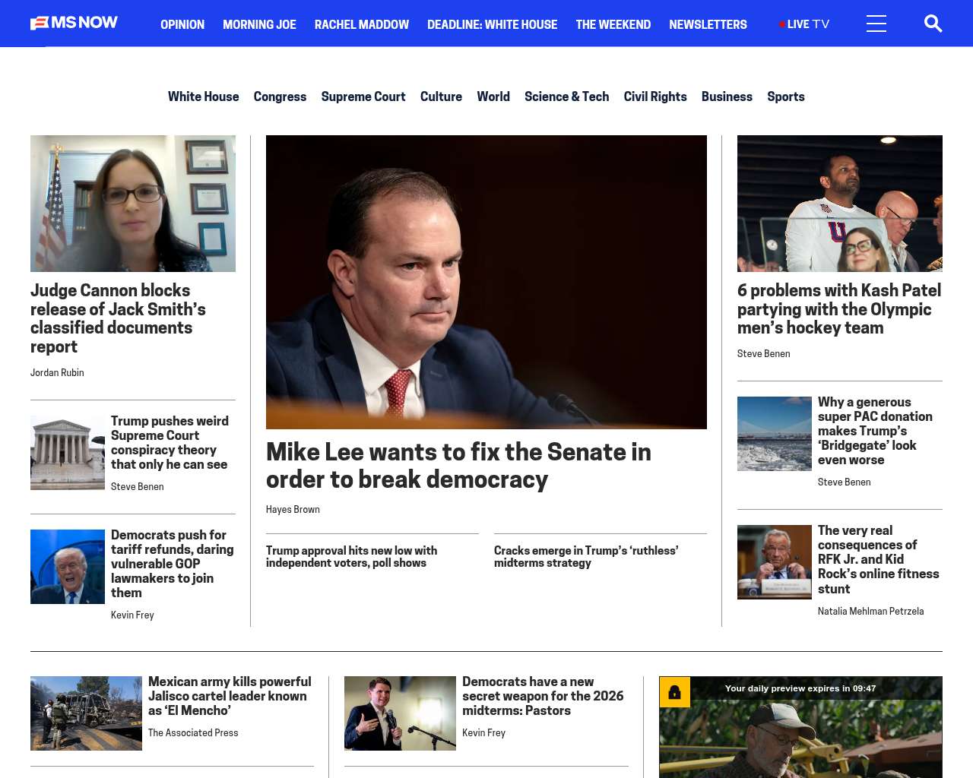View The Associated Press byline
Viewport: 973px width, 778px height.
[x=193, y=732]
